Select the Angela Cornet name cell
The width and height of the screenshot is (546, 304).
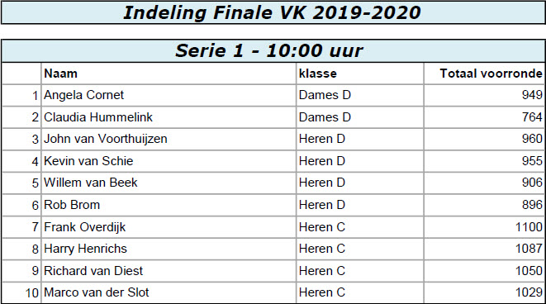click(x=169, y=95)
